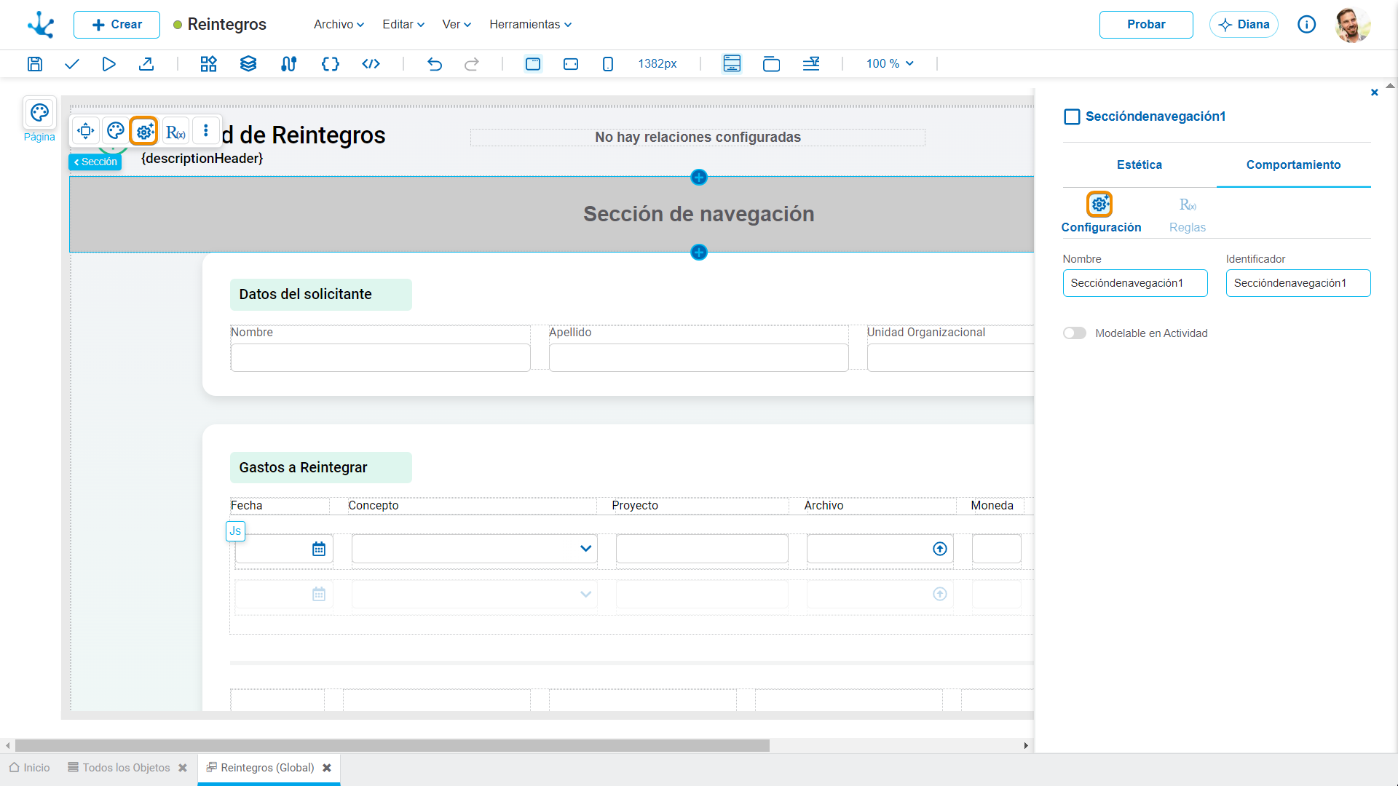Viewport: 1398px width, 786px height.
Task: Expand the Concepto dropdown field
Action: coord(475,549)
